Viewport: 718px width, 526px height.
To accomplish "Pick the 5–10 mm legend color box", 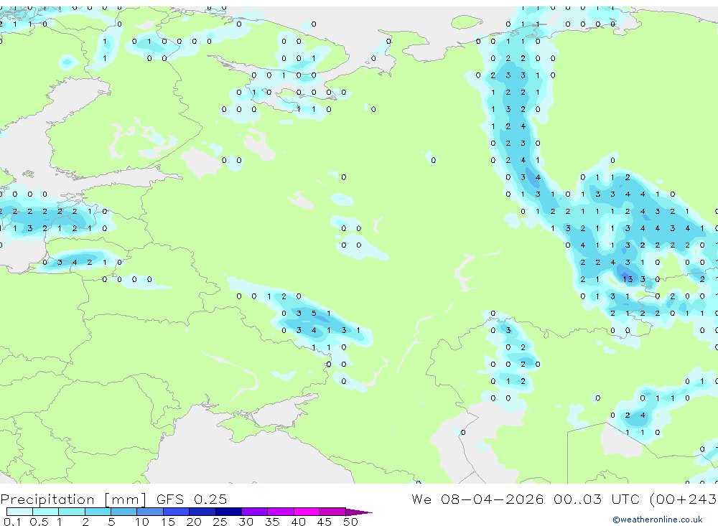I will click(124, 512).
